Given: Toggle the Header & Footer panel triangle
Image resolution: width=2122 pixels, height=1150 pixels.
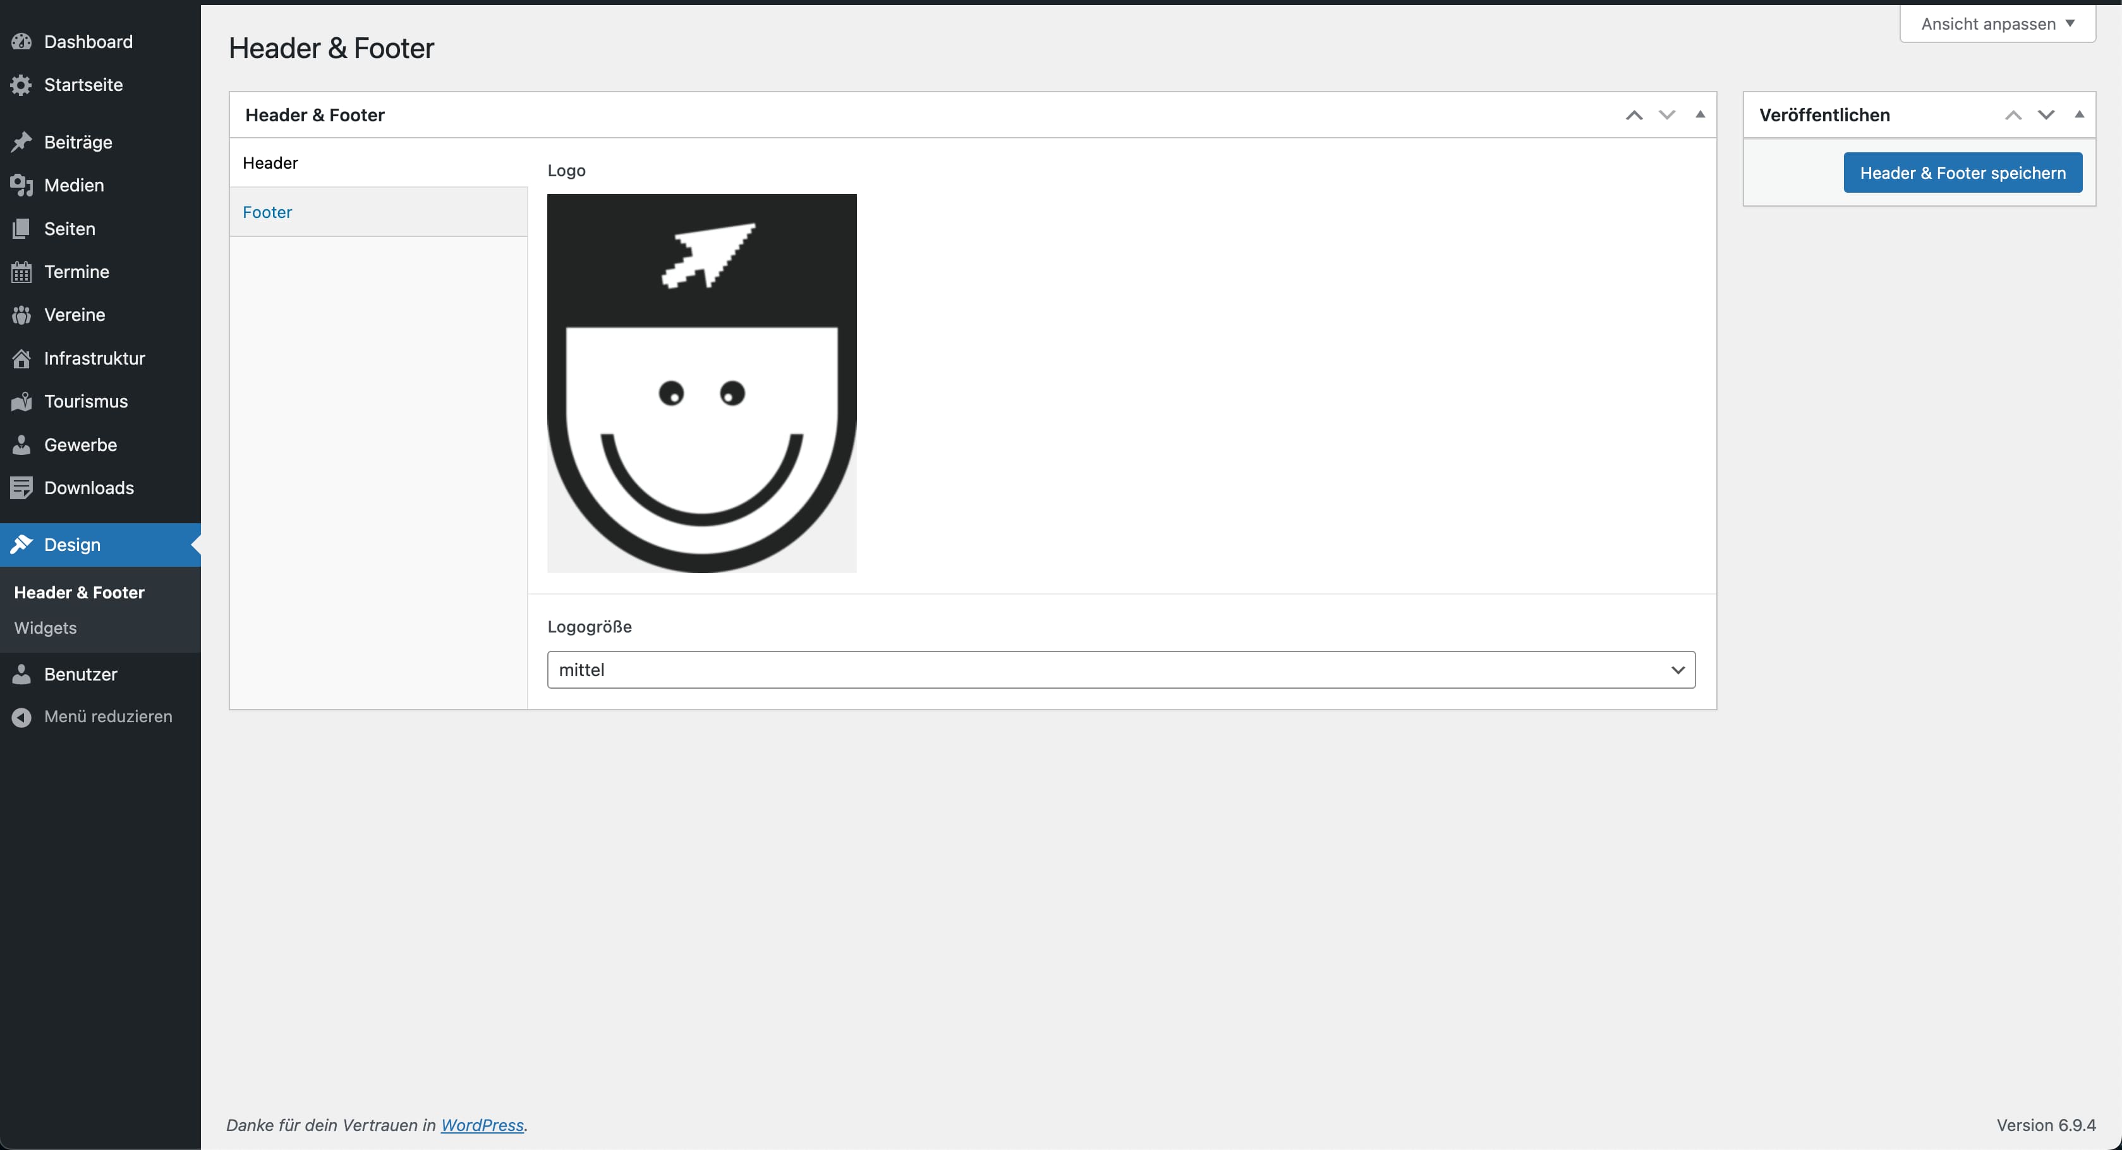Looking at the screenshot, I should [x=1701, y=114].
